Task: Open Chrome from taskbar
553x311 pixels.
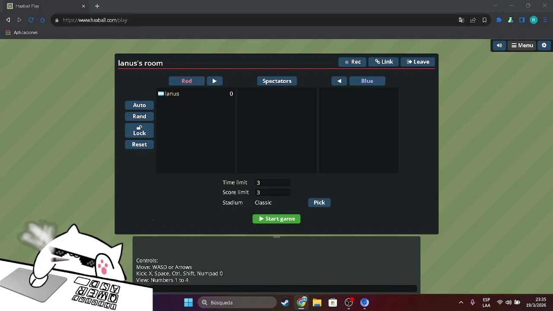Action: pyautogui.click(x=301, y=303)
